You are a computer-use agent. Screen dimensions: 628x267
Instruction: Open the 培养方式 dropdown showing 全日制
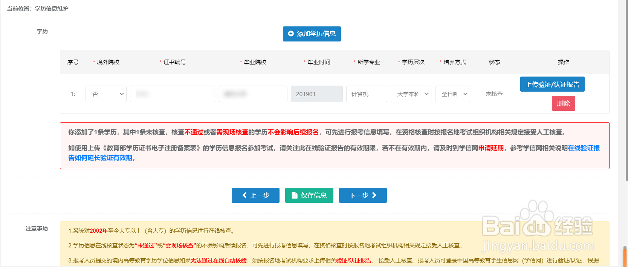[452, 94]
